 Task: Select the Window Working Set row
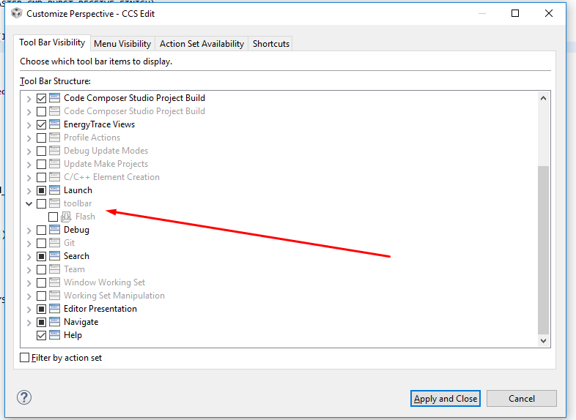[x=104, y=282]
